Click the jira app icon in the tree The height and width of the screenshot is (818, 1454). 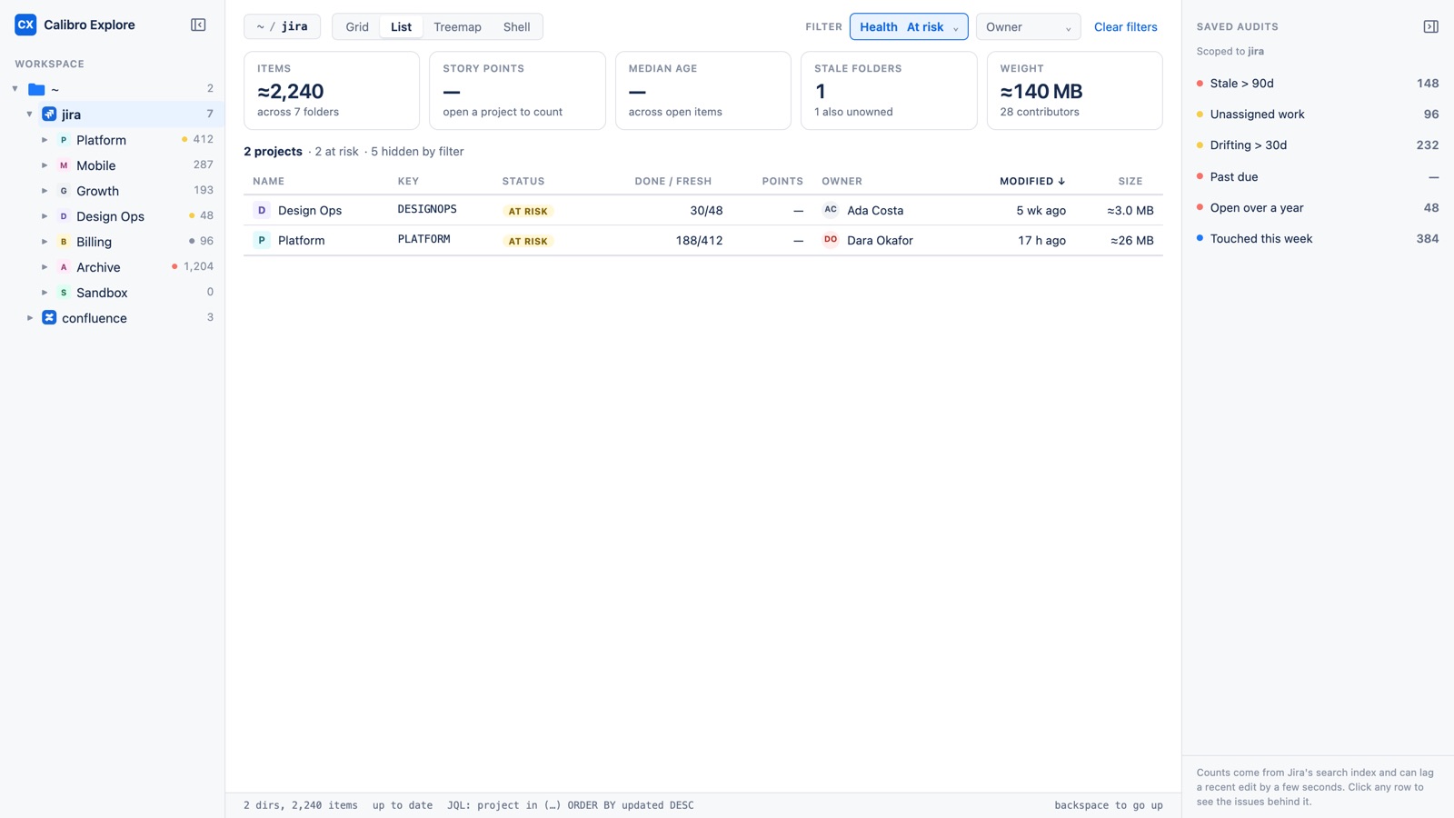(49, 115)
